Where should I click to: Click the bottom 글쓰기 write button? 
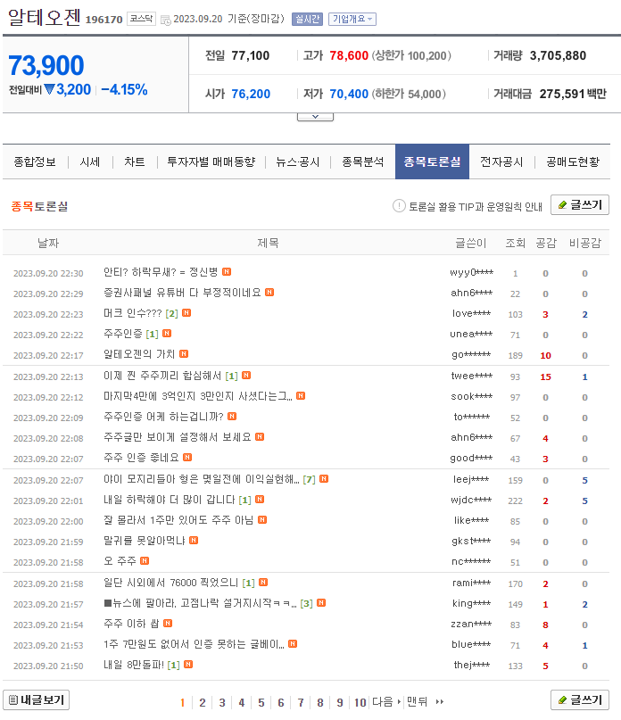pyautogui.click(x=580, y=699)
